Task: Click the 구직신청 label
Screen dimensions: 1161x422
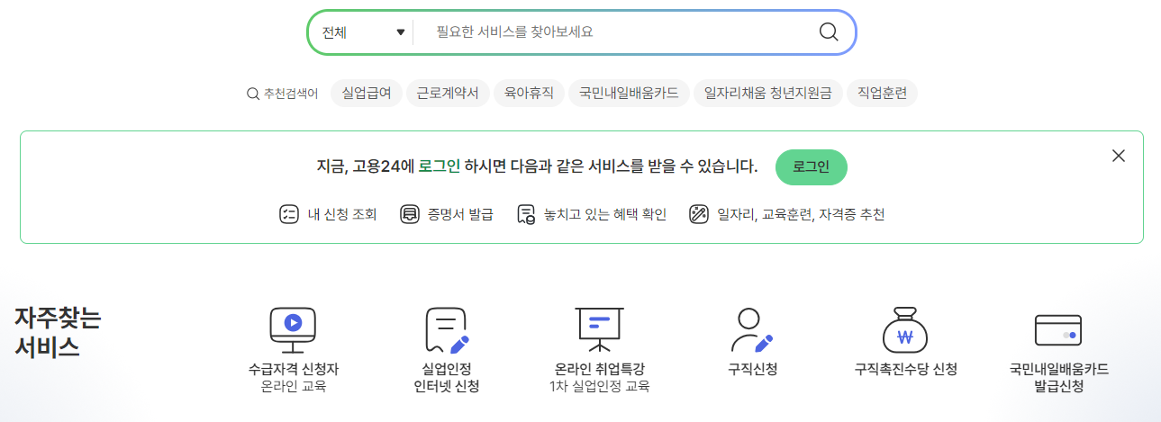Action: [x=752, y=369]
